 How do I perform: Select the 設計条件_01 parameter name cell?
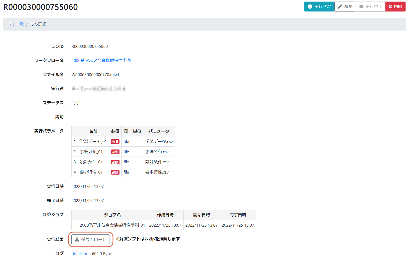click(x=93, y=162)
